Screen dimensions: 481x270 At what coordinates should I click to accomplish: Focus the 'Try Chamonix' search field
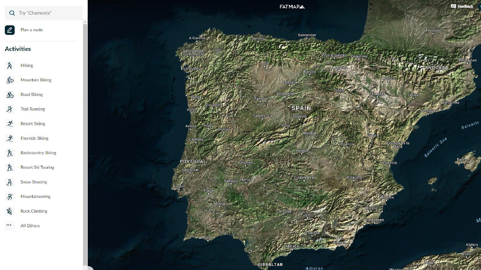click(x=44, y=13)
